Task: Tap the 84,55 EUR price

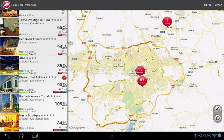Action: pos(62,123)
